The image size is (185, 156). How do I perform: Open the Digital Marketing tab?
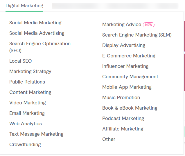(24, 6)
